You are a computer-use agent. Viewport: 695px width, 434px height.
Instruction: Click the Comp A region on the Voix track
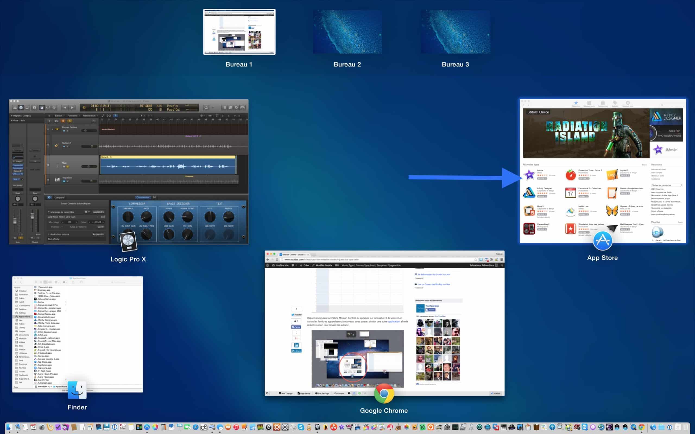[x=168, y=165]
